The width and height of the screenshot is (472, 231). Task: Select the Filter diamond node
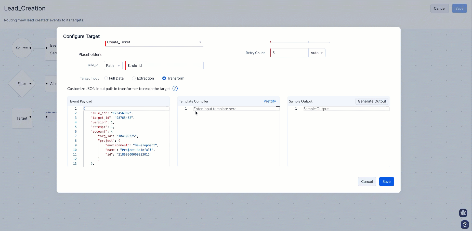coord(22,84)
